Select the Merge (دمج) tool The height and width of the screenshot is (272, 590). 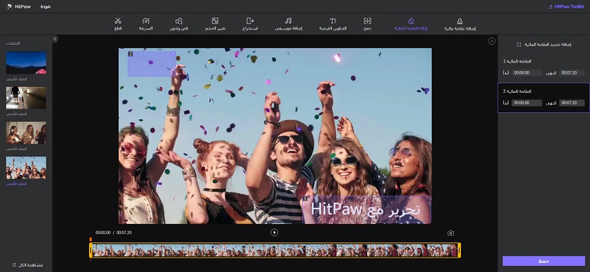point(367,24)
